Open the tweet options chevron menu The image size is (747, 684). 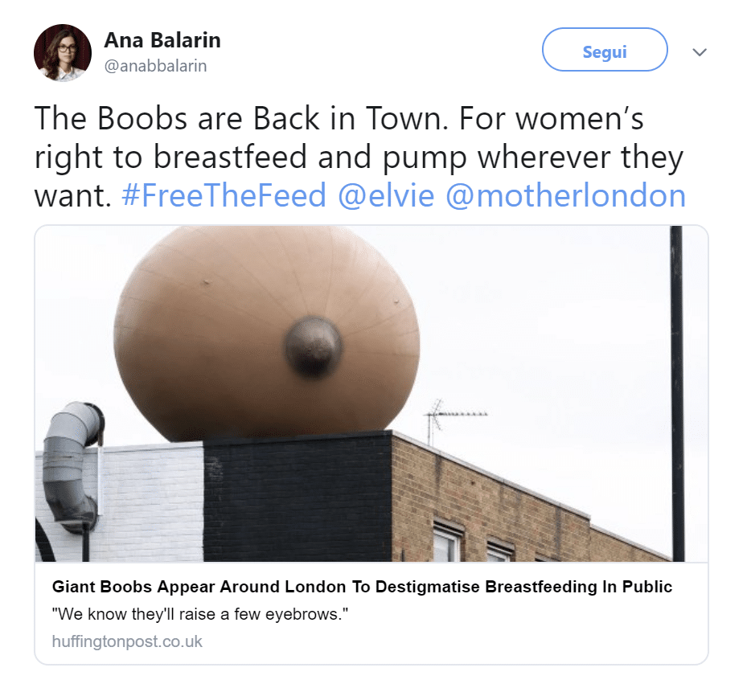(x=700, y=52)
